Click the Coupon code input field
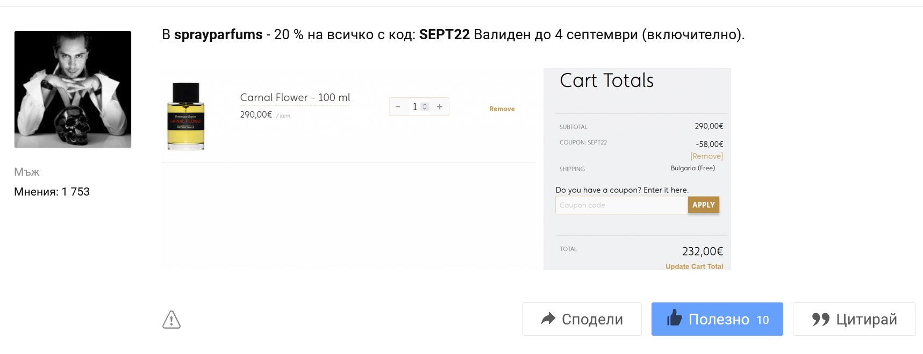Screen dimensions: 923x354 click(x=621, y=205)
